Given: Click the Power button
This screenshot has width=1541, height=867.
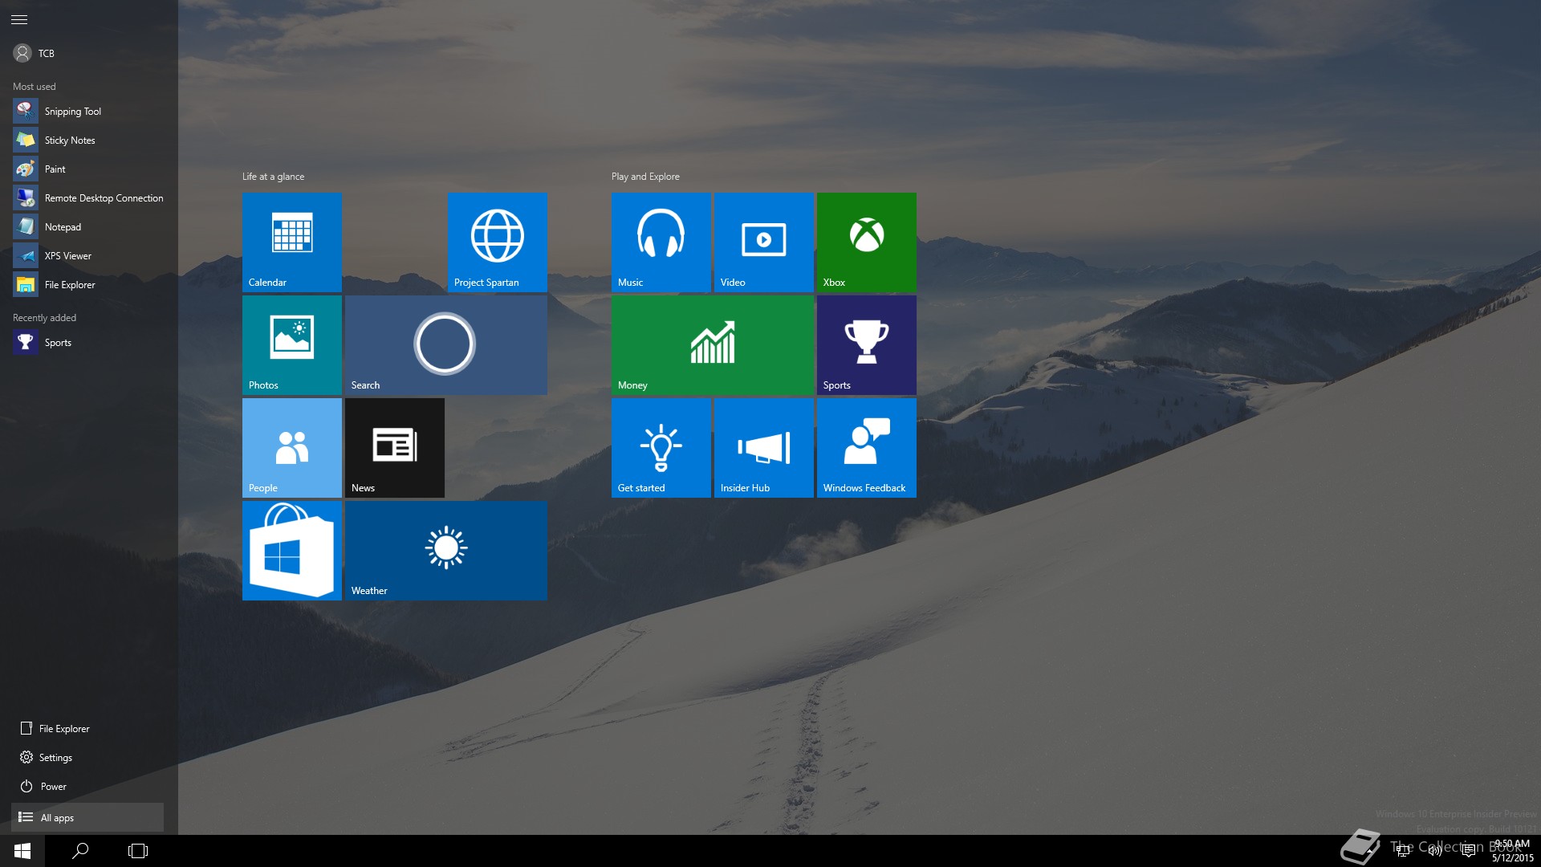Looking at the screenshot, I should click(x=88, y=787).
